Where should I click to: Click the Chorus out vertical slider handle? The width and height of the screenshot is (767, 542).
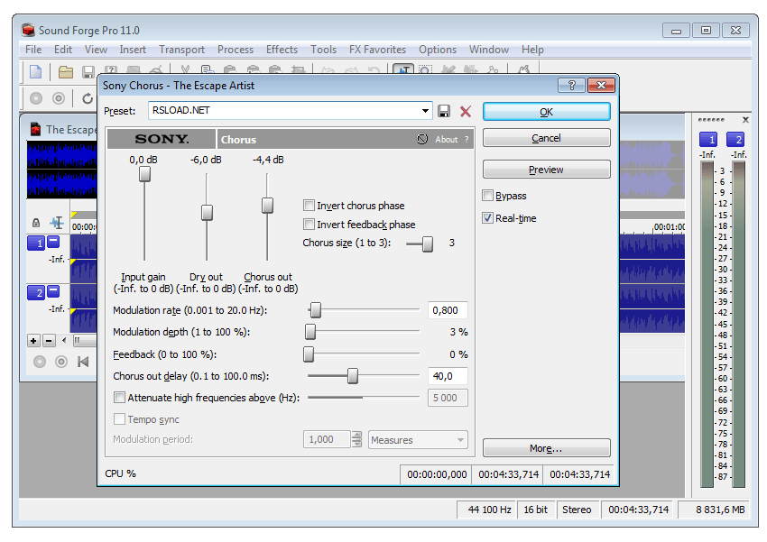click(267, 206)
